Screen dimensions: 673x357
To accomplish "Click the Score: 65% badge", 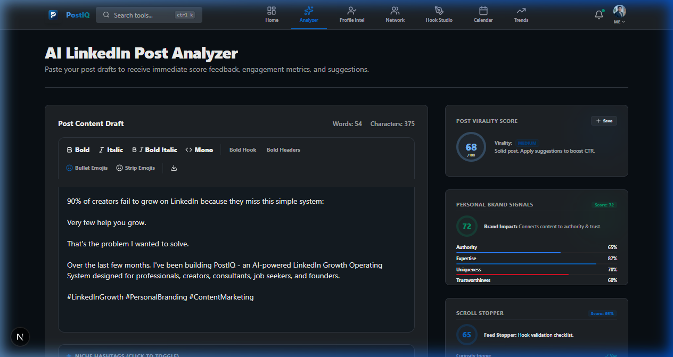I will (602, 313).
